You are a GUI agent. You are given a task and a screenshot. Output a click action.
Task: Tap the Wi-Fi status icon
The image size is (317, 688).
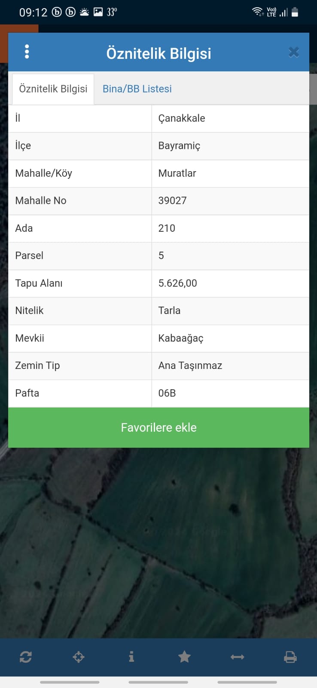[x=258, y=12]
